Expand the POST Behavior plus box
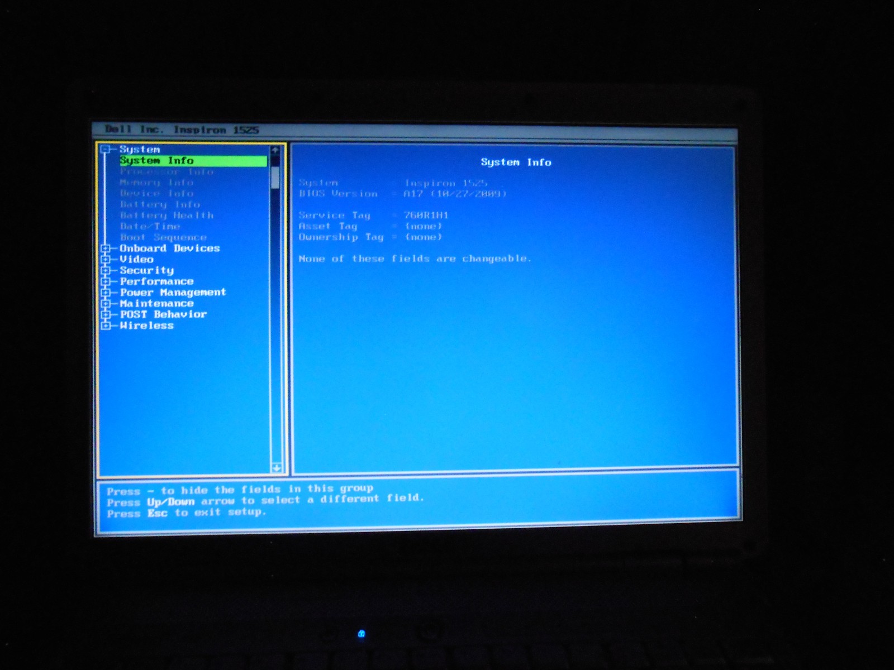 tap(105, 314)
